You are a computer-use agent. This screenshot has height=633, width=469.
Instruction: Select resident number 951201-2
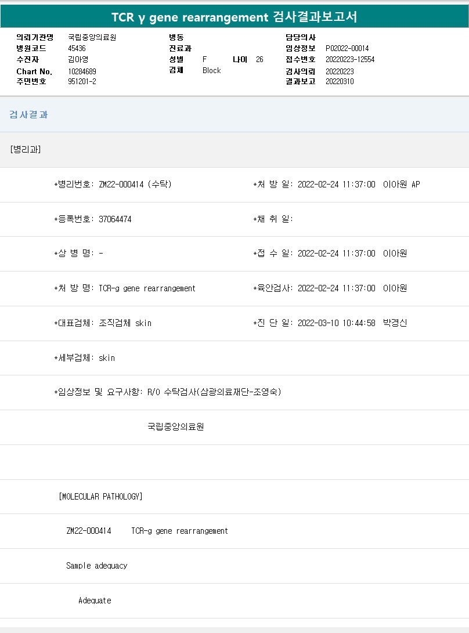(82, 81)
